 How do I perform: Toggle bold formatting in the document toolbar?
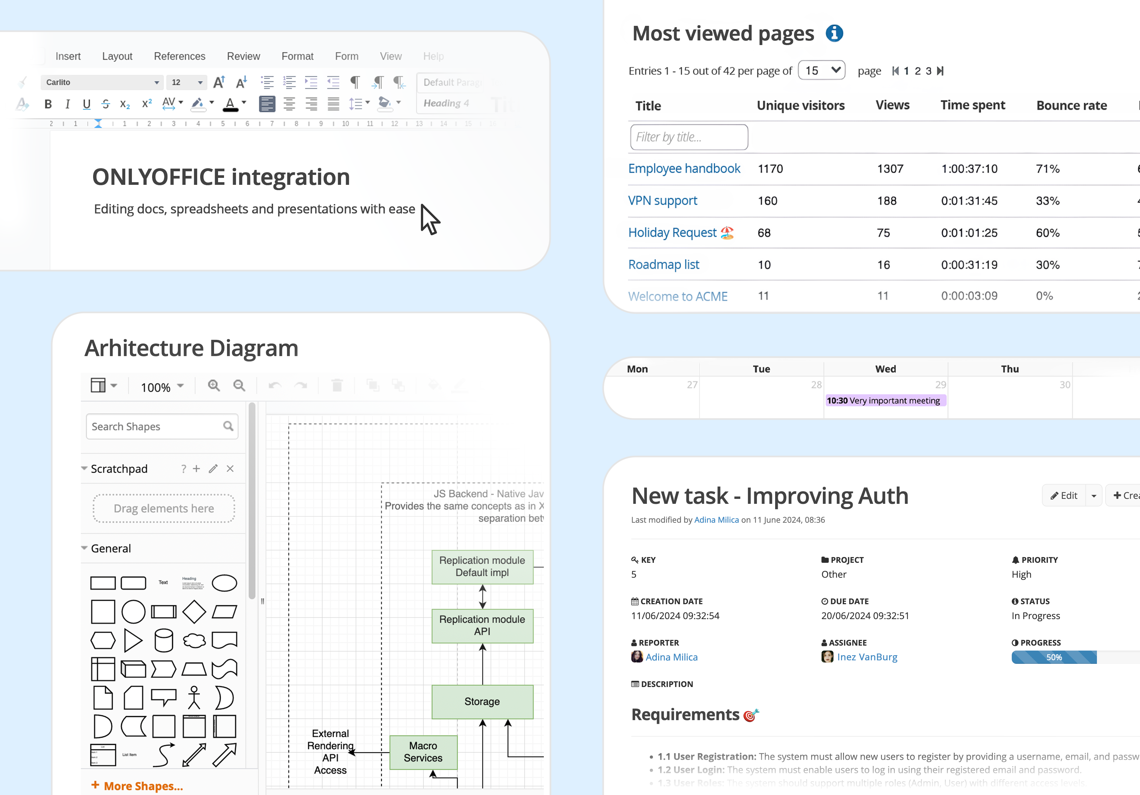point(48,104)
